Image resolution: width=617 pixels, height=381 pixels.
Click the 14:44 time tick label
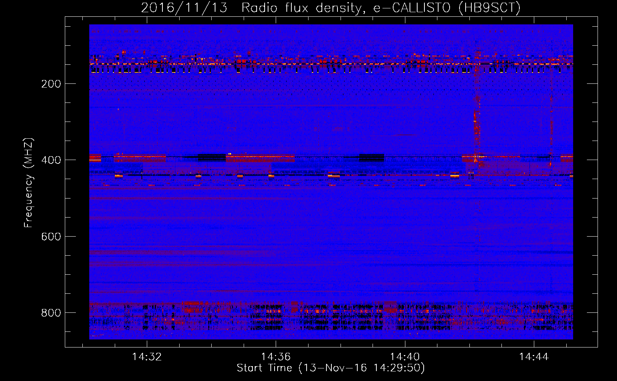[x=534, y=357]
